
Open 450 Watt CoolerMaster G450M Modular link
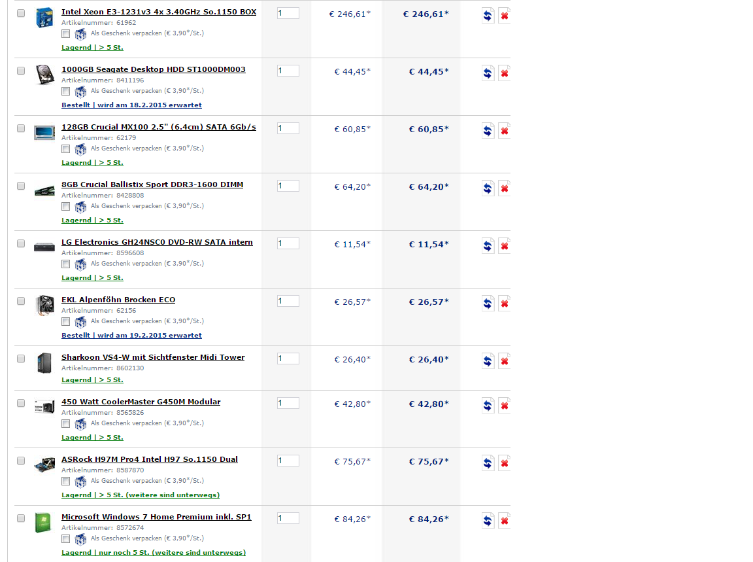click(141, 402)
